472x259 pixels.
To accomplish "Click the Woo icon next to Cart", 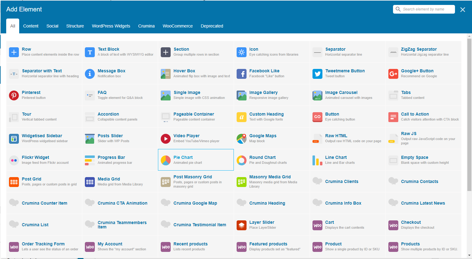I will [x=317, y=225].
